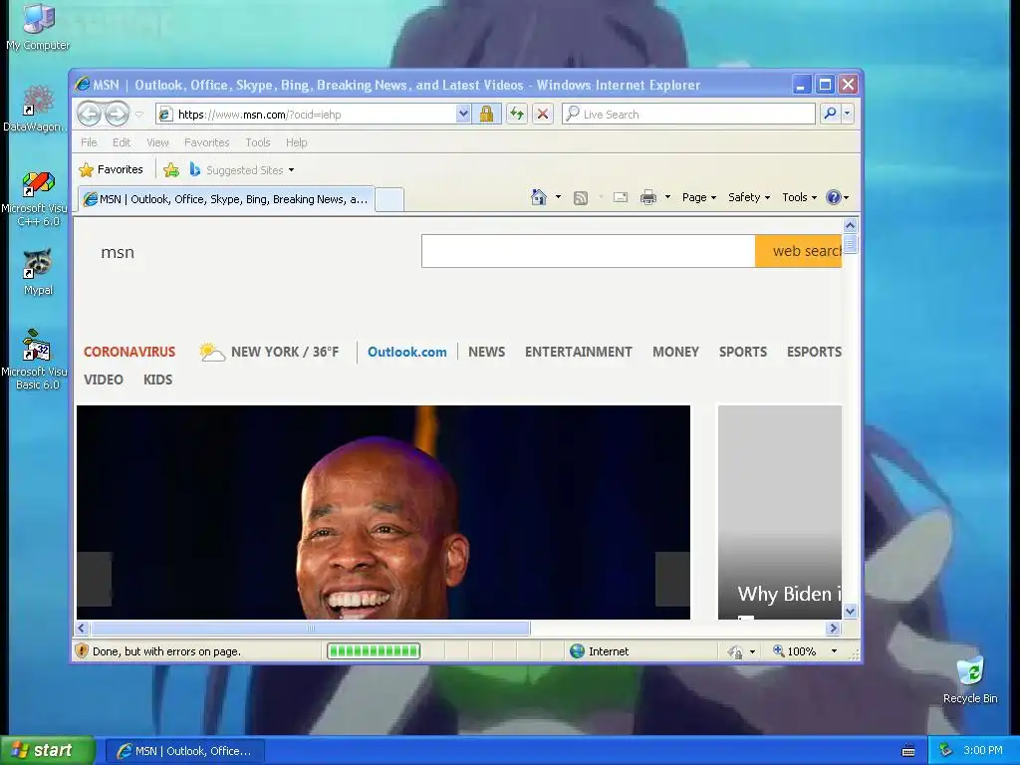Open the Safety command menu

pyautogui.click(x=749, y=197)
